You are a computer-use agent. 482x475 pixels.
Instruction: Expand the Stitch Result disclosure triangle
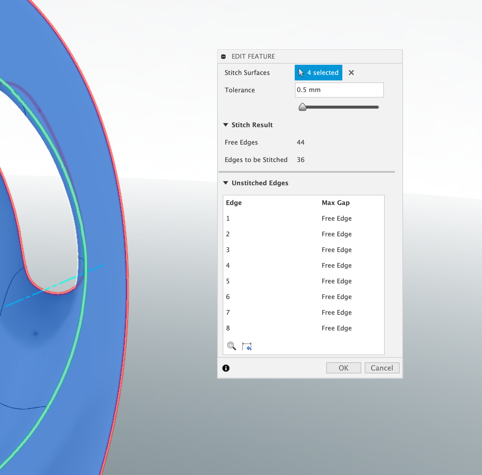click(226, 125)
